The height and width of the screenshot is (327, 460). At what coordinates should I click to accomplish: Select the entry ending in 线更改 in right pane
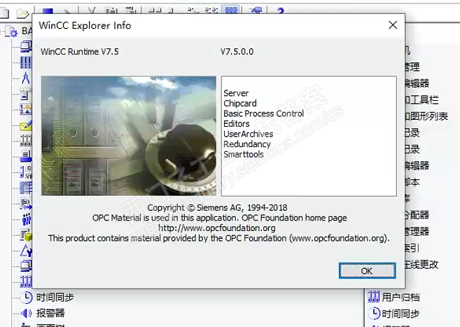click(422, 264)
